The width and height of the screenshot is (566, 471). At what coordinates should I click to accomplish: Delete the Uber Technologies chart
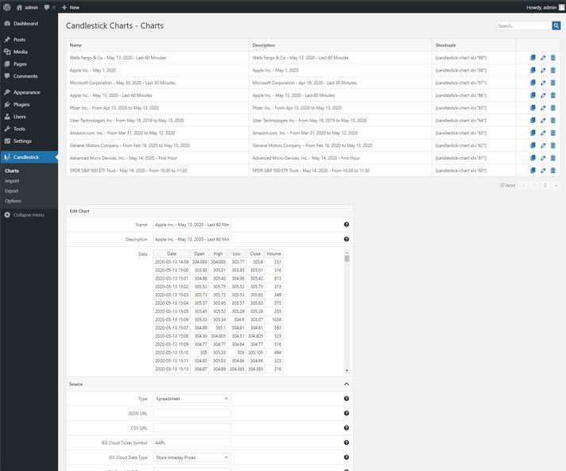click(553, 121)
